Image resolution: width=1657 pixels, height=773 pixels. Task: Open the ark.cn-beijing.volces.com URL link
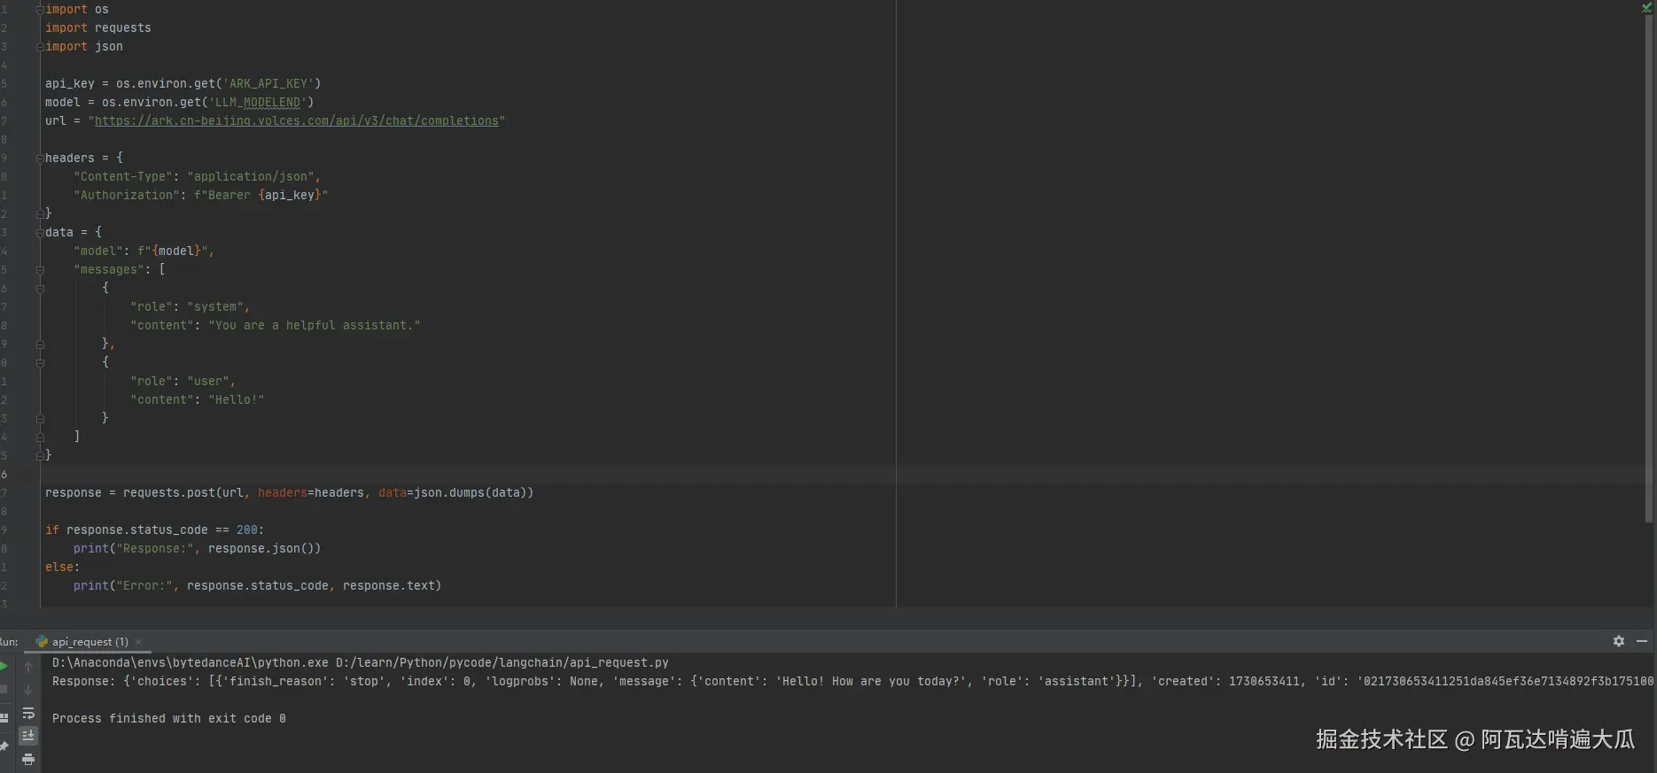pyautogui.click(x=297, y=120)
